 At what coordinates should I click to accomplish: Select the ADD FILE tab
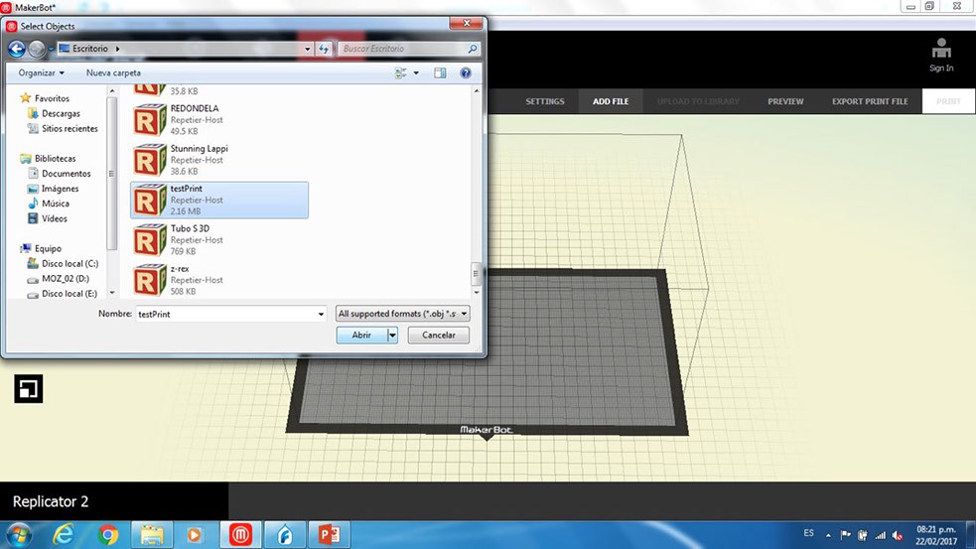611,101
